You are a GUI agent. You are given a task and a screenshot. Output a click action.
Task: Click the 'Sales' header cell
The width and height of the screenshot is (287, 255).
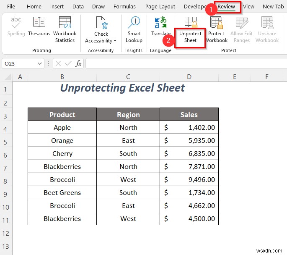[x=189, y=115]
